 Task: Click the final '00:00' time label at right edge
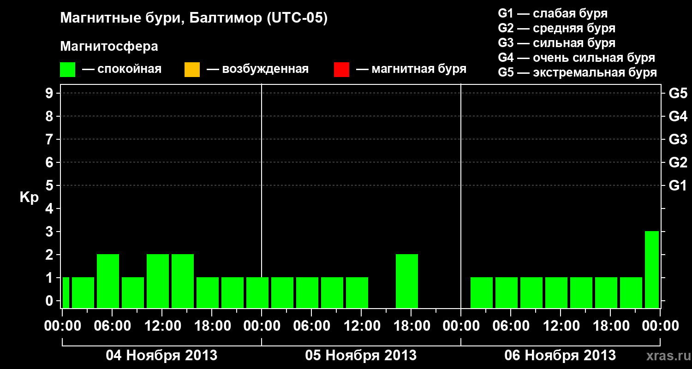tap(660, 326)
